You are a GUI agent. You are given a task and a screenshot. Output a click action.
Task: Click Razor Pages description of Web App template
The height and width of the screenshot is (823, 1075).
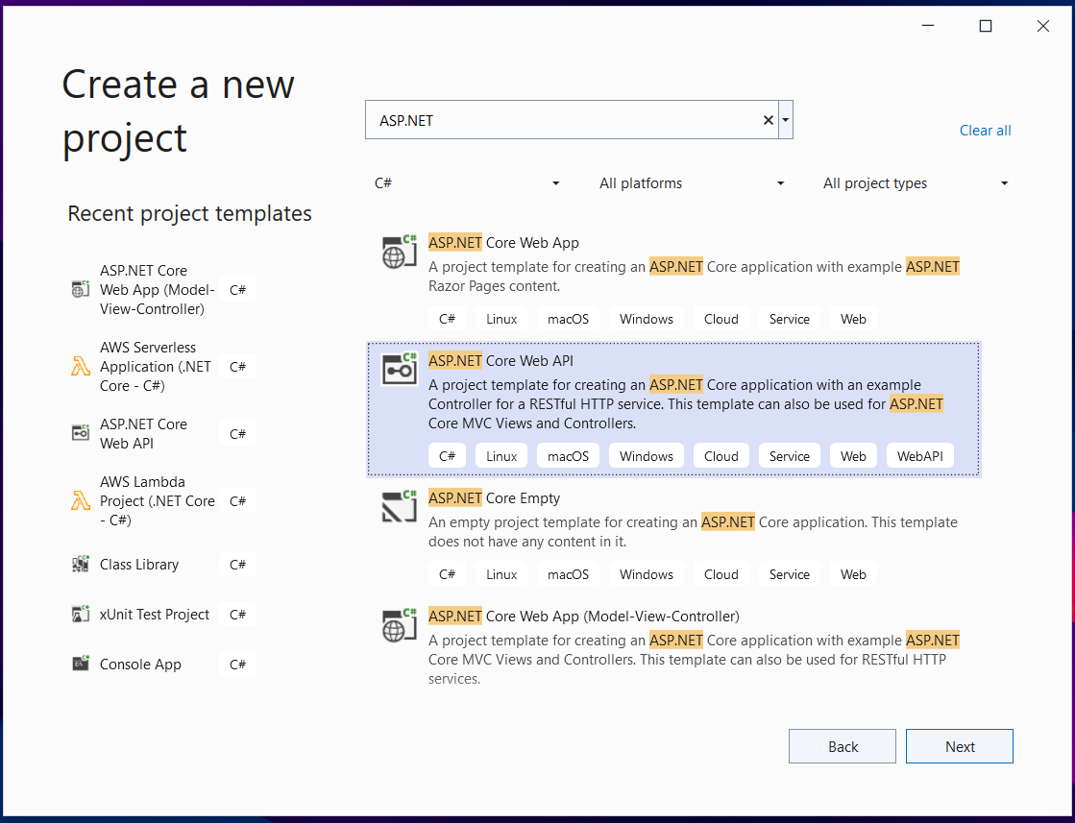click(694, 277)
